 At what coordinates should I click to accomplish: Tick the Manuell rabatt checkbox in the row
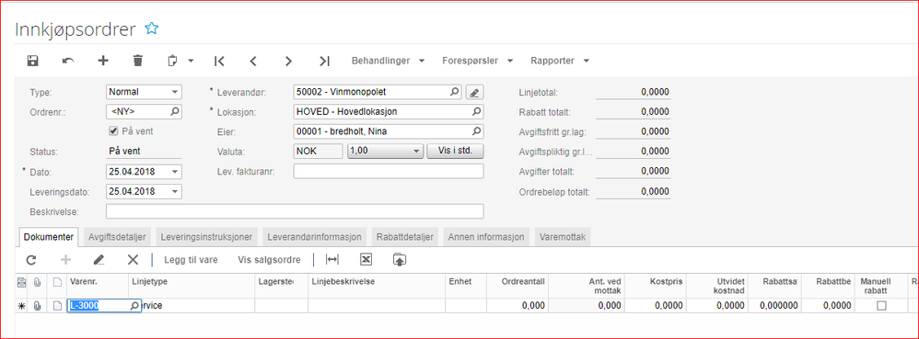pos(881,306)
